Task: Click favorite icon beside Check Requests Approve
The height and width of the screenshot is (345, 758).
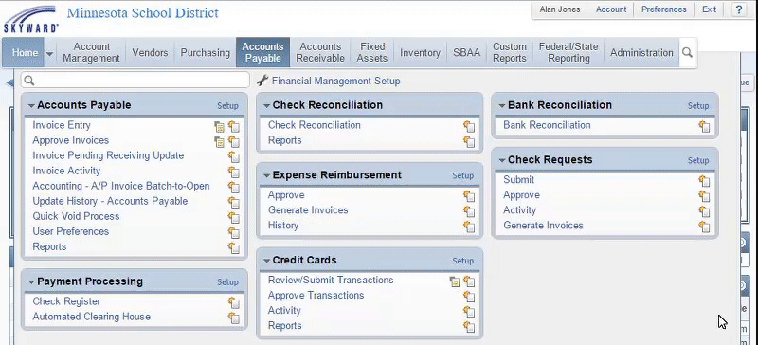Action: tap(704, 196)
